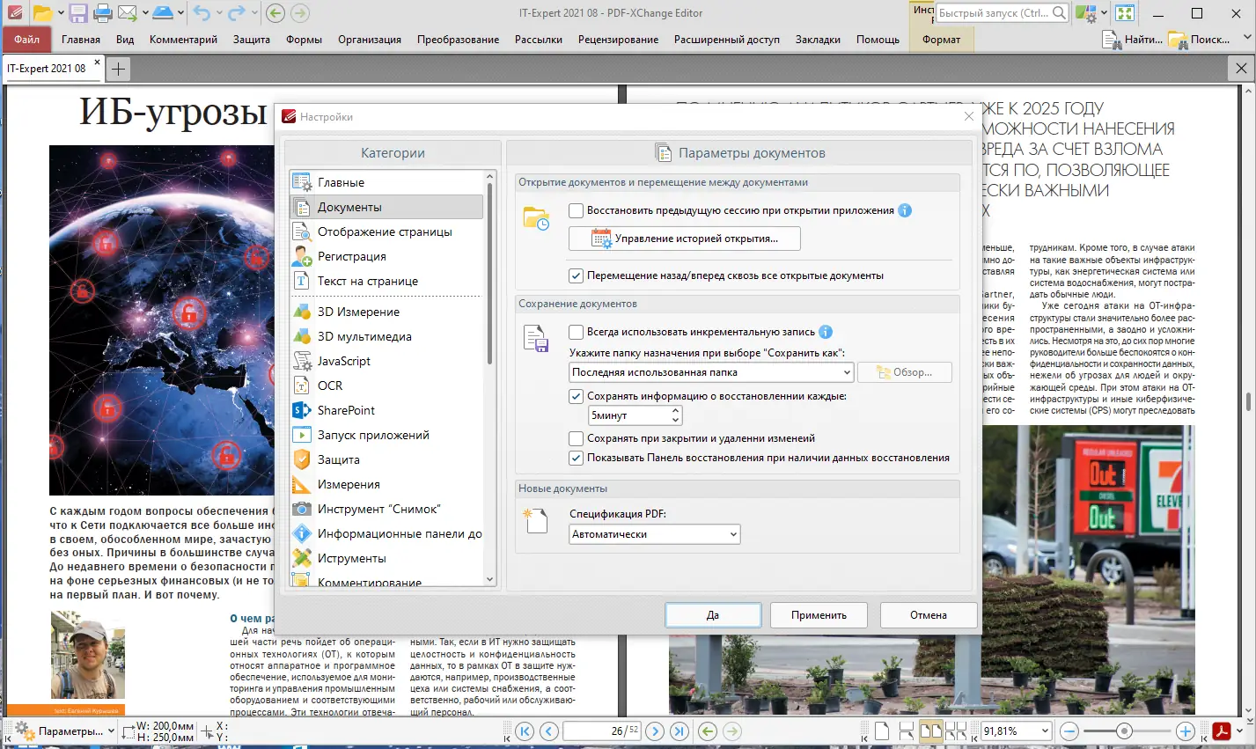Open the Главная ribbon tab
The width and height of the screenshot is (1256, 749).
coord(81,40)
